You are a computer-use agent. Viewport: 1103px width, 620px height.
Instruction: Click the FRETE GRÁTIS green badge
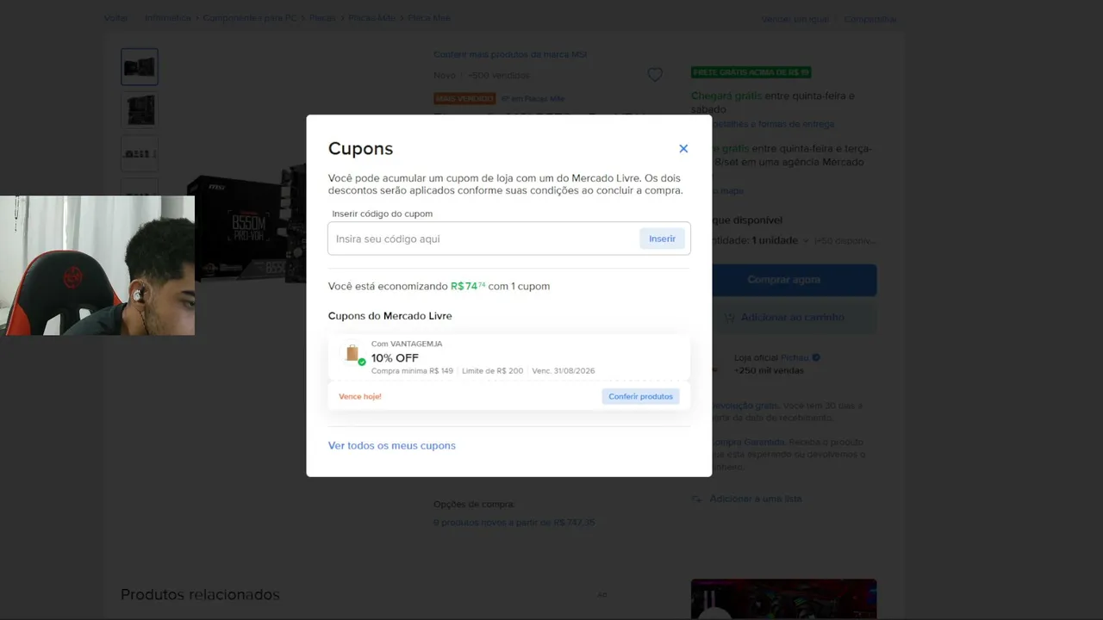751,72
